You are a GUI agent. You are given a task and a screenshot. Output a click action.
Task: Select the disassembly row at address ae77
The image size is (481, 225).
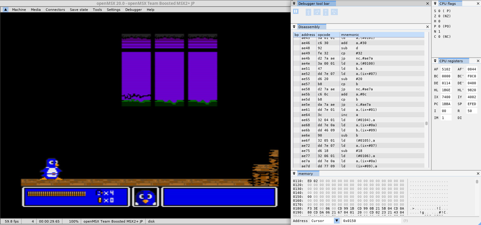(x=359, y=156)
